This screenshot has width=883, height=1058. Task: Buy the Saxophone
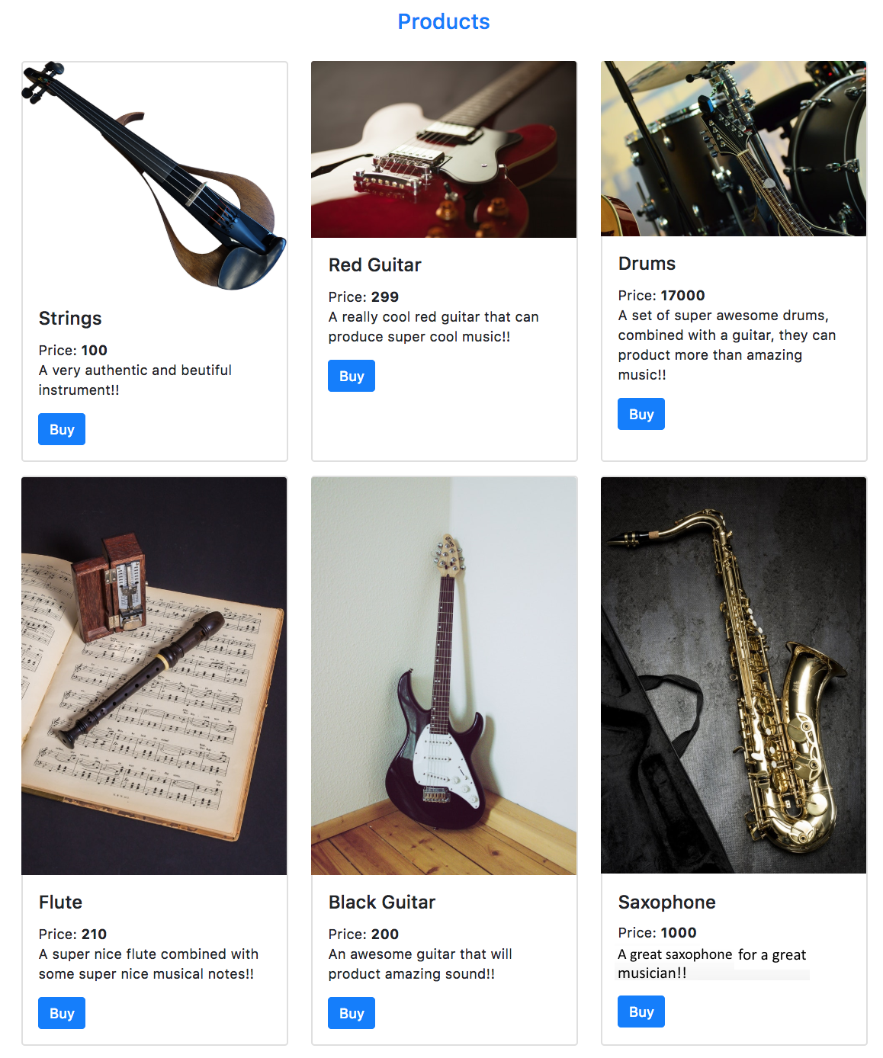point(641,1012)
